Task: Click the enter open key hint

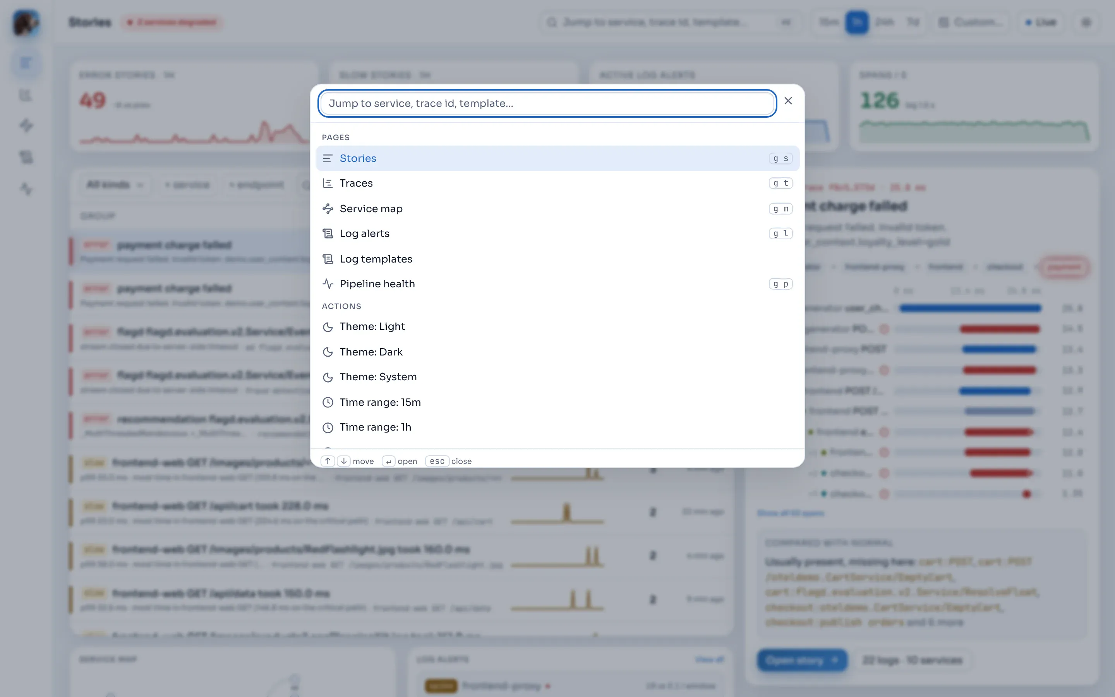Action: (388, 461)
